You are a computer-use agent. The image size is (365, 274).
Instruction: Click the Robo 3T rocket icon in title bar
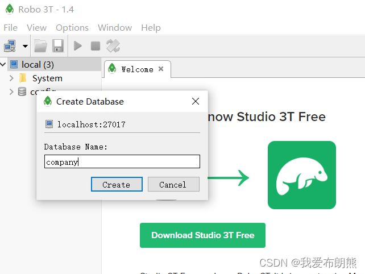pyautogui.click(x=10, y=9)
